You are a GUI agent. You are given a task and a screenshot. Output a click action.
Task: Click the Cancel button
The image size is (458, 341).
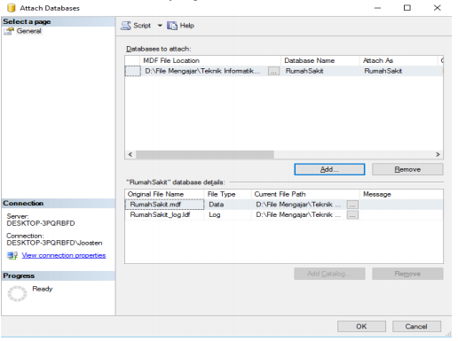(416, 326)
